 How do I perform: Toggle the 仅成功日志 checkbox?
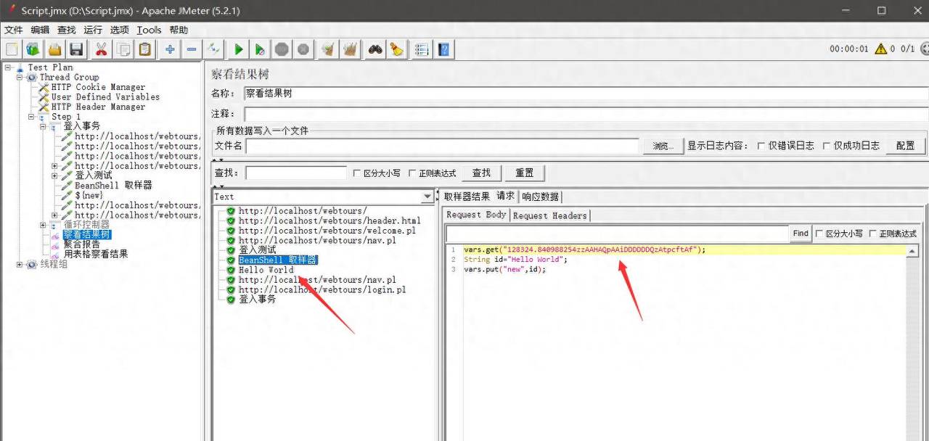coord(827,146)
